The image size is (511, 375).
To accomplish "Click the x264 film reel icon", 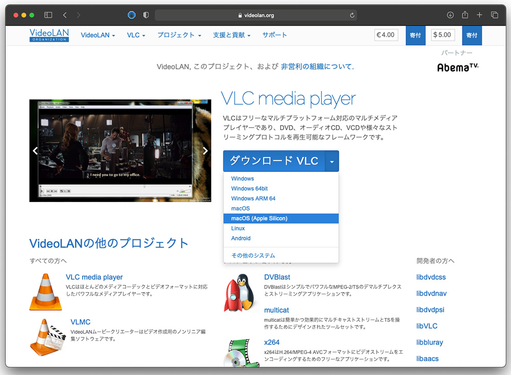I will 242,353.
